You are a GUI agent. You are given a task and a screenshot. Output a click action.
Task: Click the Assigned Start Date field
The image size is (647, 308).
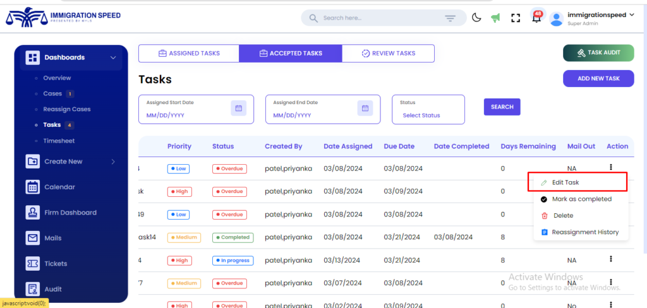point(196,109)
